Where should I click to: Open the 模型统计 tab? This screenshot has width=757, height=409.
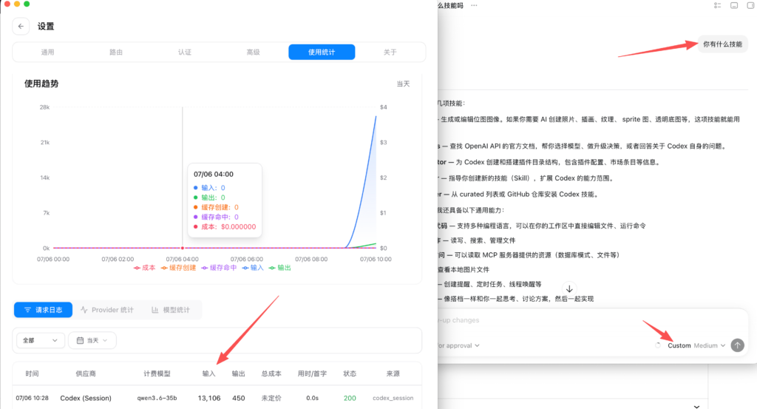171,310
